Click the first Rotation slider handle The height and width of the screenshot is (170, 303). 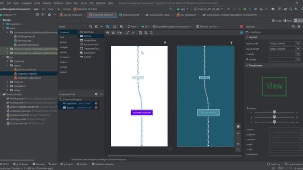pos(275,112)
